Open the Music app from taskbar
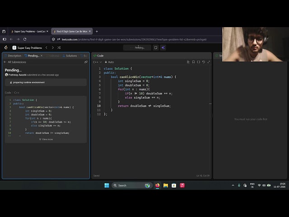Image resolution: width=289 pixels, height=217 pixels. coord(182,185)
